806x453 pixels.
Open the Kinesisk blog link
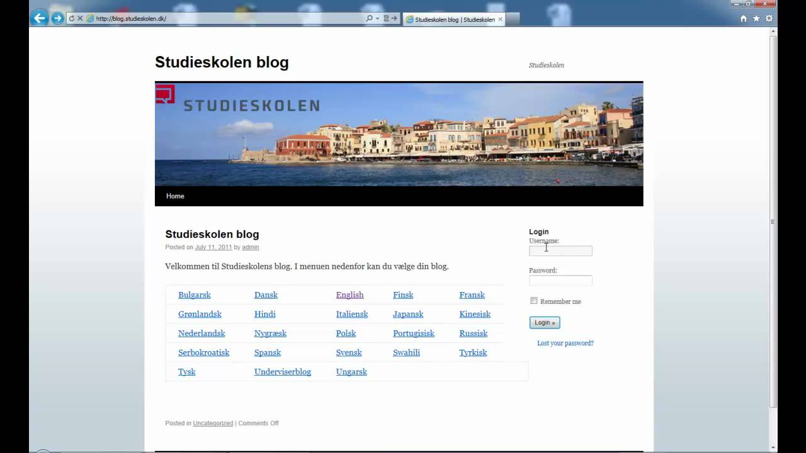pyautogui.click(x=475, y=314)
